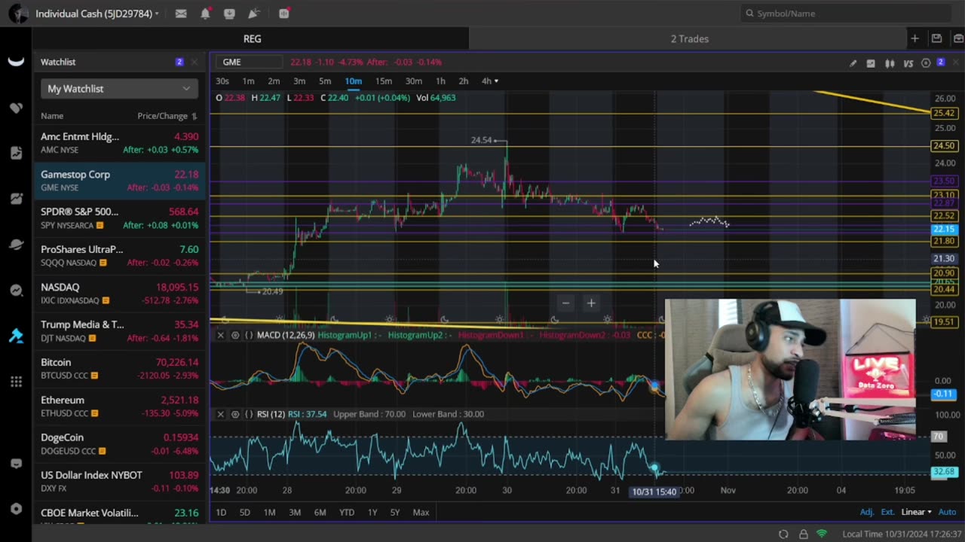The image size is (965, 542).
Task: Click the Webull logo in sidebar
Action: [16, 62]
